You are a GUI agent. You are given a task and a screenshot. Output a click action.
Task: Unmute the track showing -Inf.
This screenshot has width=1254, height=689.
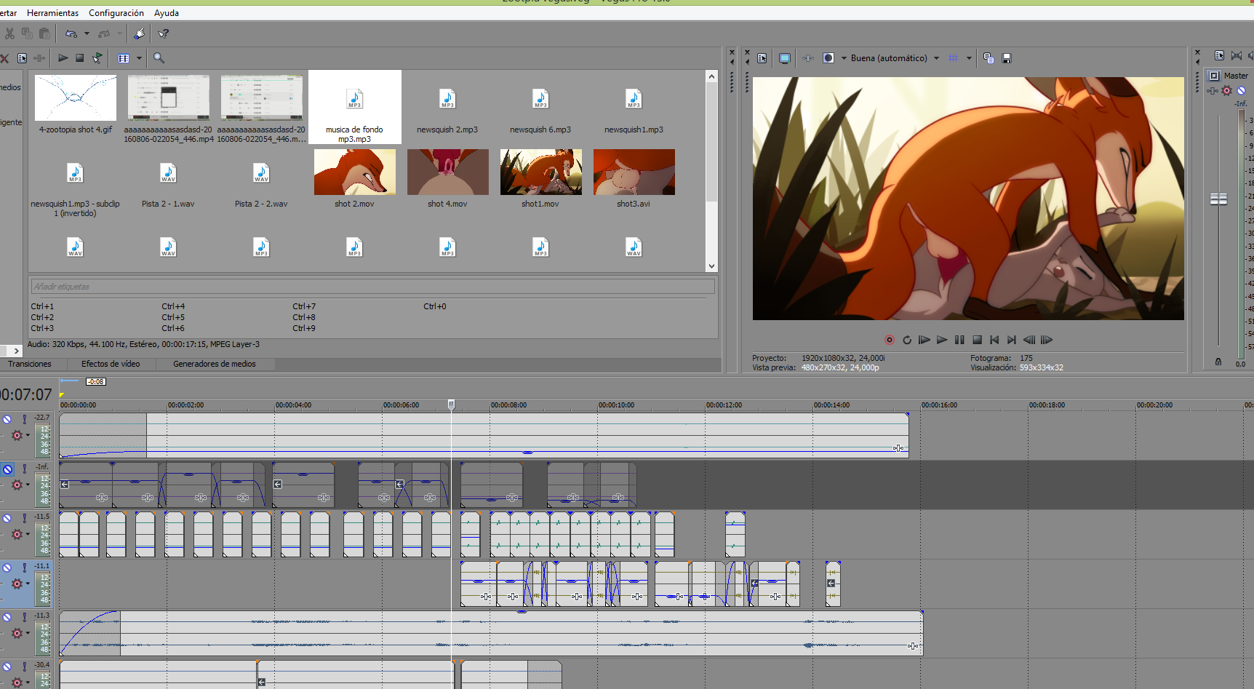pyautogui.click(x=7, y=469)
